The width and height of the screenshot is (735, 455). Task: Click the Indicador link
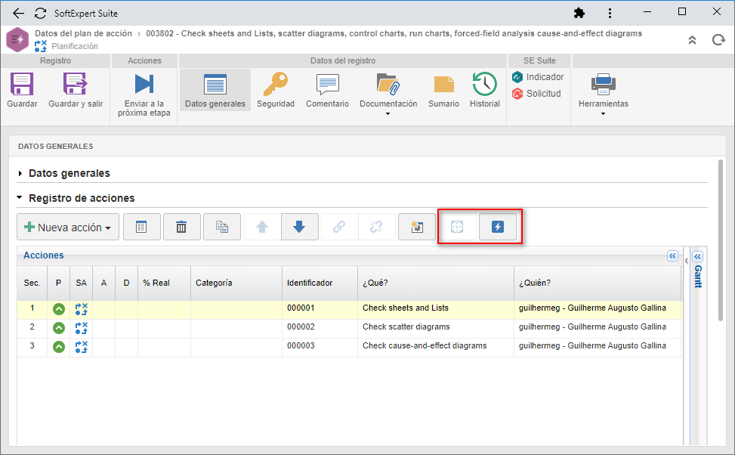coord(538,77)
